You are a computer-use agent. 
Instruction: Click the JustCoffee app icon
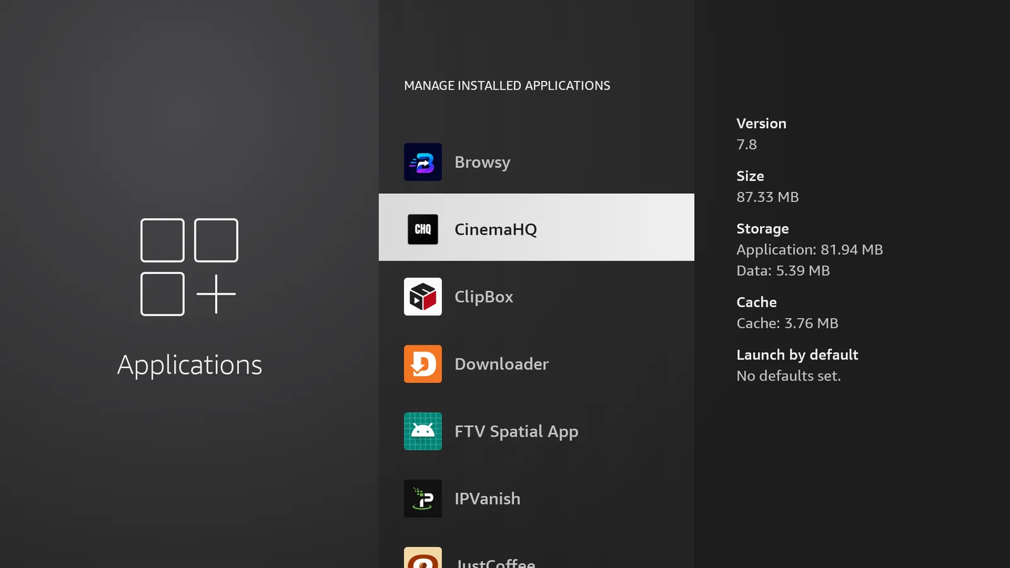tap(423, 558)
